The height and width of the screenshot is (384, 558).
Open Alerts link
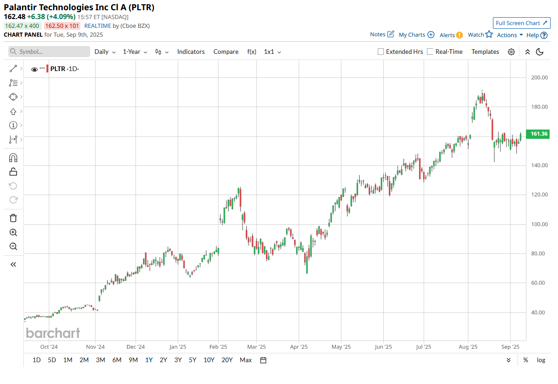[451, 35]
